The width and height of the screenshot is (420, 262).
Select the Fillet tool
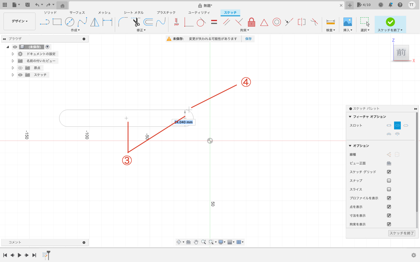click(x=123, y=22)
